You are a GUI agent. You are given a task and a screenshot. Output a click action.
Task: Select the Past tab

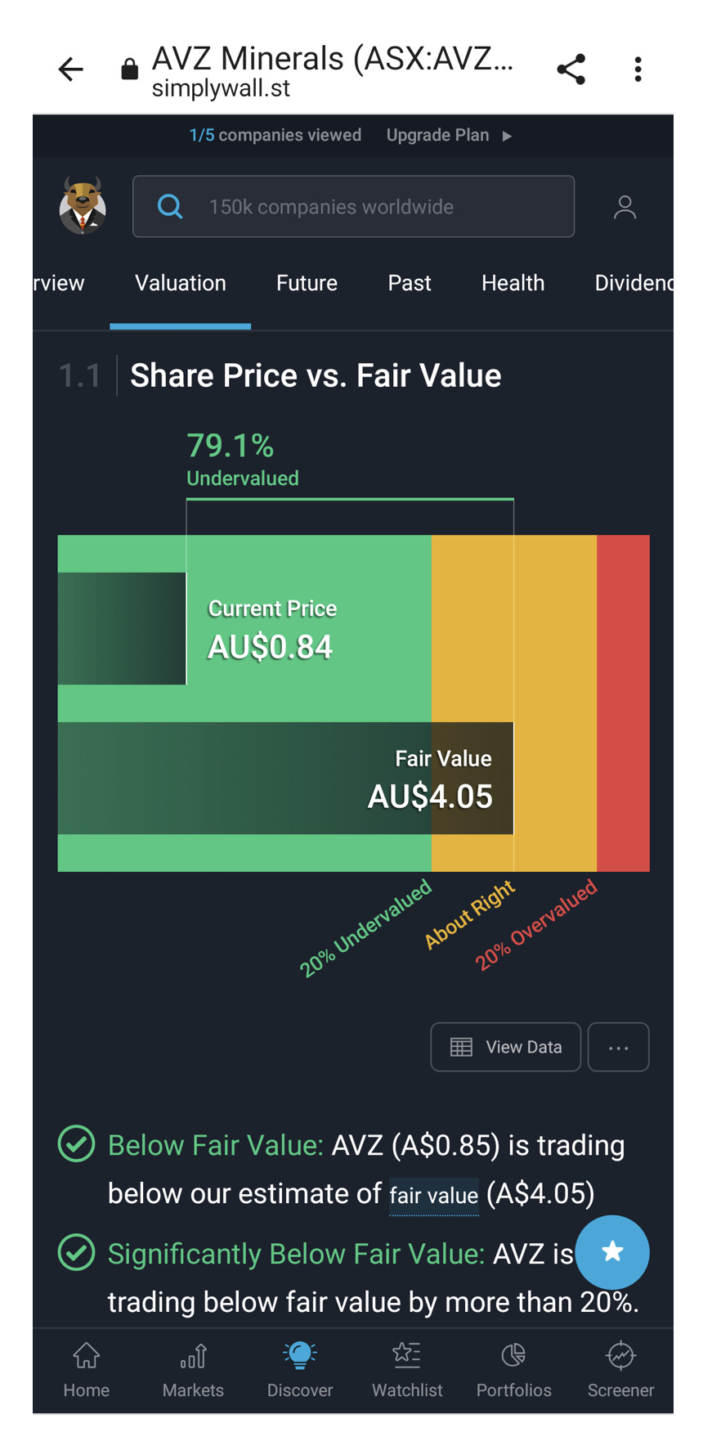point(409,283)
